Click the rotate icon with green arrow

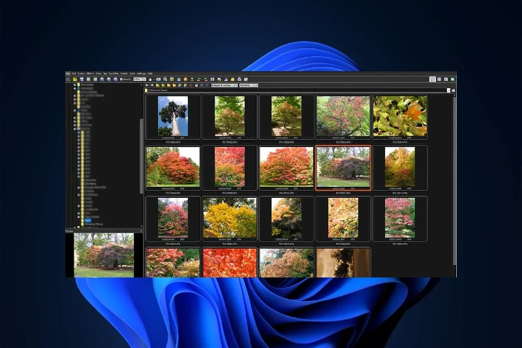[198, 79]
